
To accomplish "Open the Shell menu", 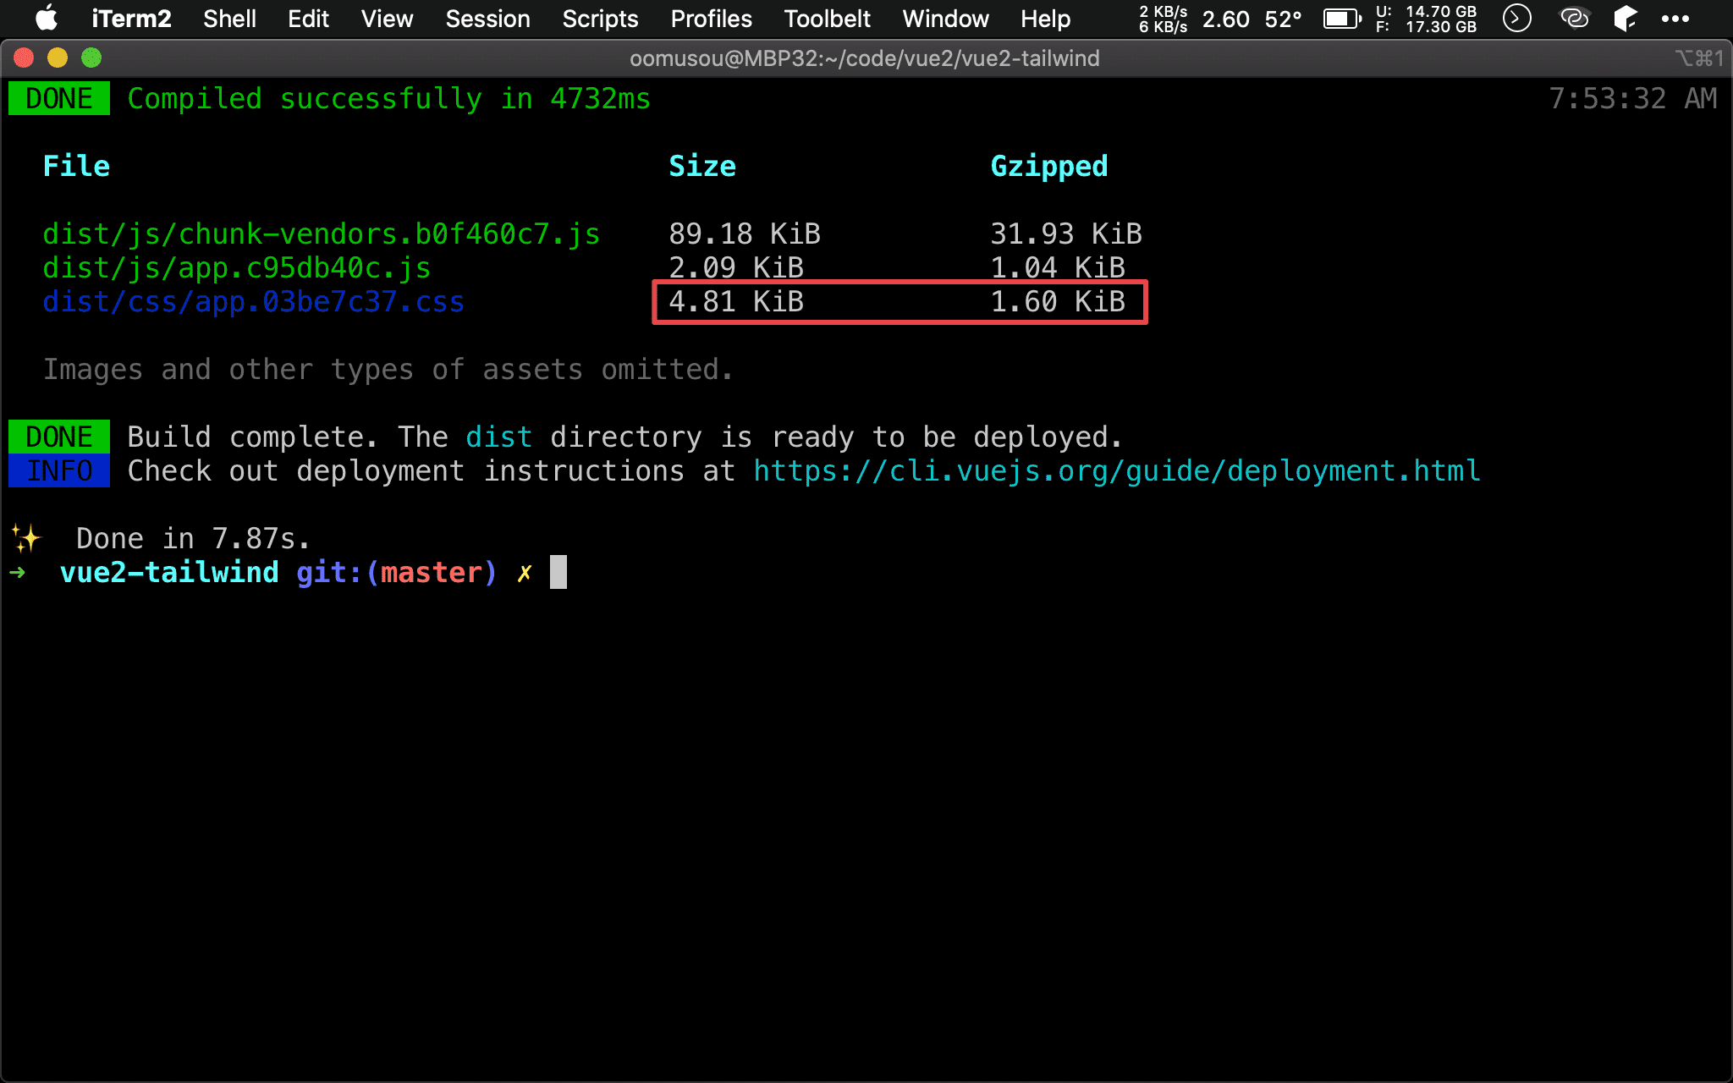I will click(x=231, y=20).
